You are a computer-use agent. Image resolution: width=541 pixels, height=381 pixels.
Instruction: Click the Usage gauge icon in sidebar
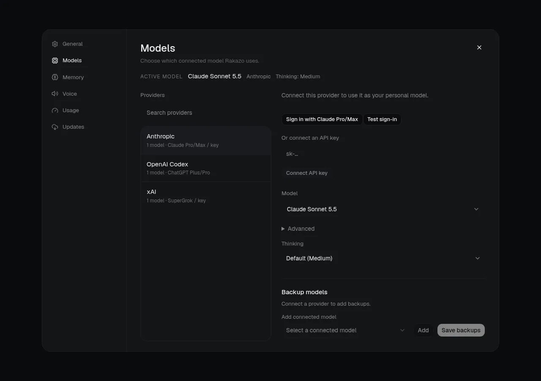55,110
